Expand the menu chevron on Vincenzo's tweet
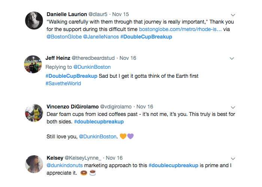Screen dimensions: 262x187 click(233, 107)
